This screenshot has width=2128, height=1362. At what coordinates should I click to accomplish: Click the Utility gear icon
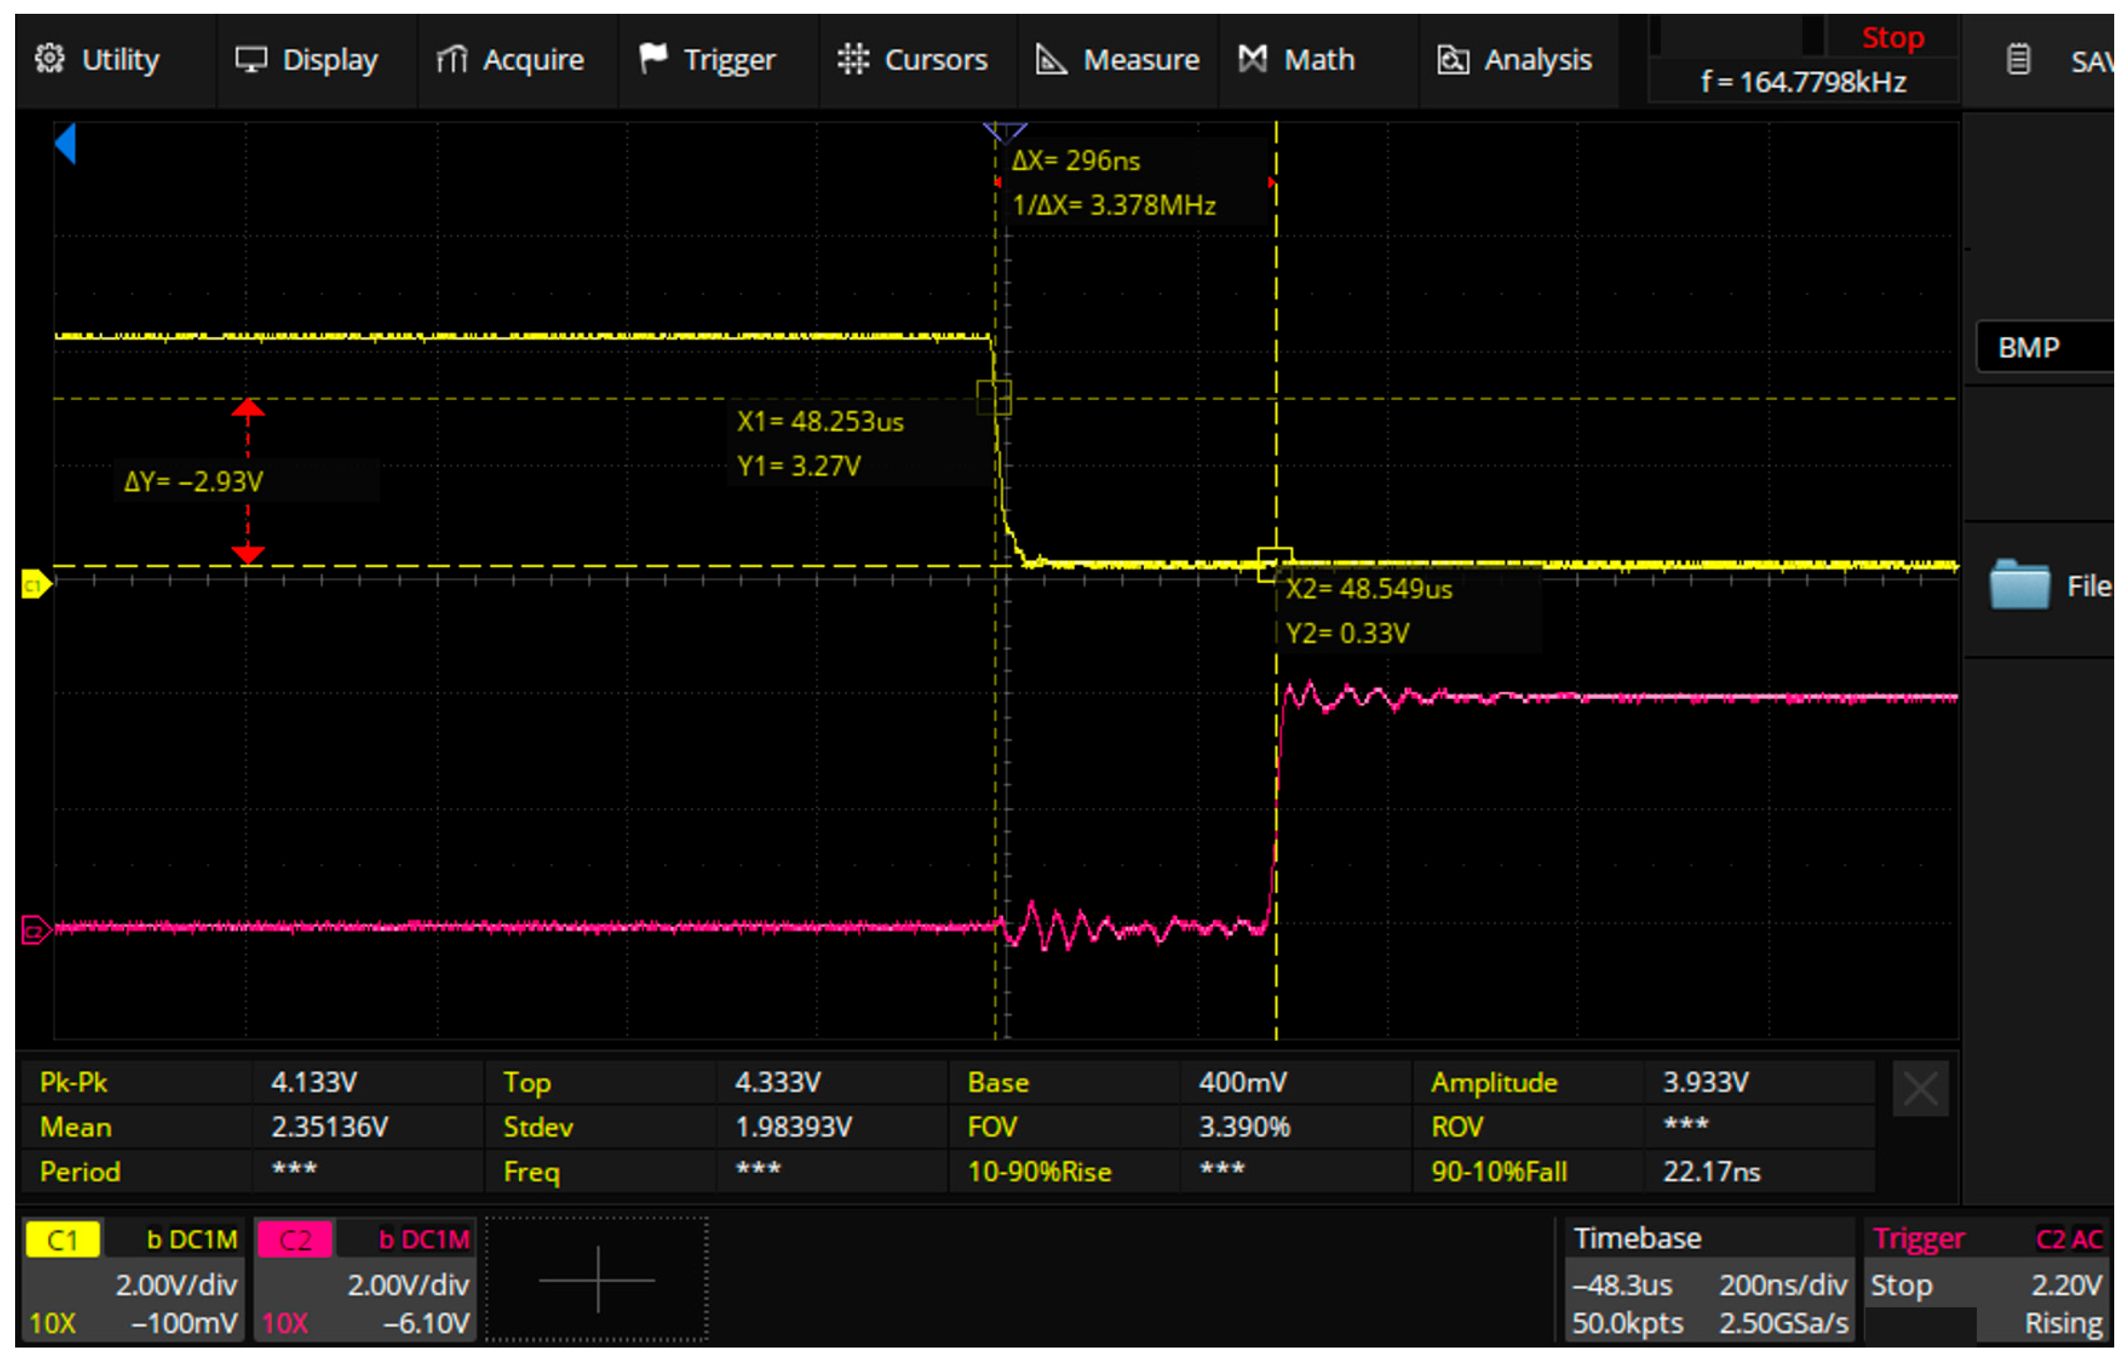pyautogui.click(x=49, y=58)
